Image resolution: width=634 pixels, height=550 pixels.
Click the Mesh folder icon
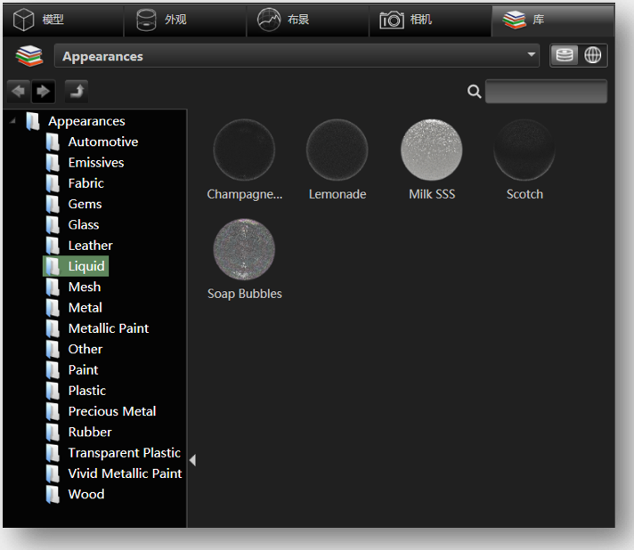click(x=53, y=287)
